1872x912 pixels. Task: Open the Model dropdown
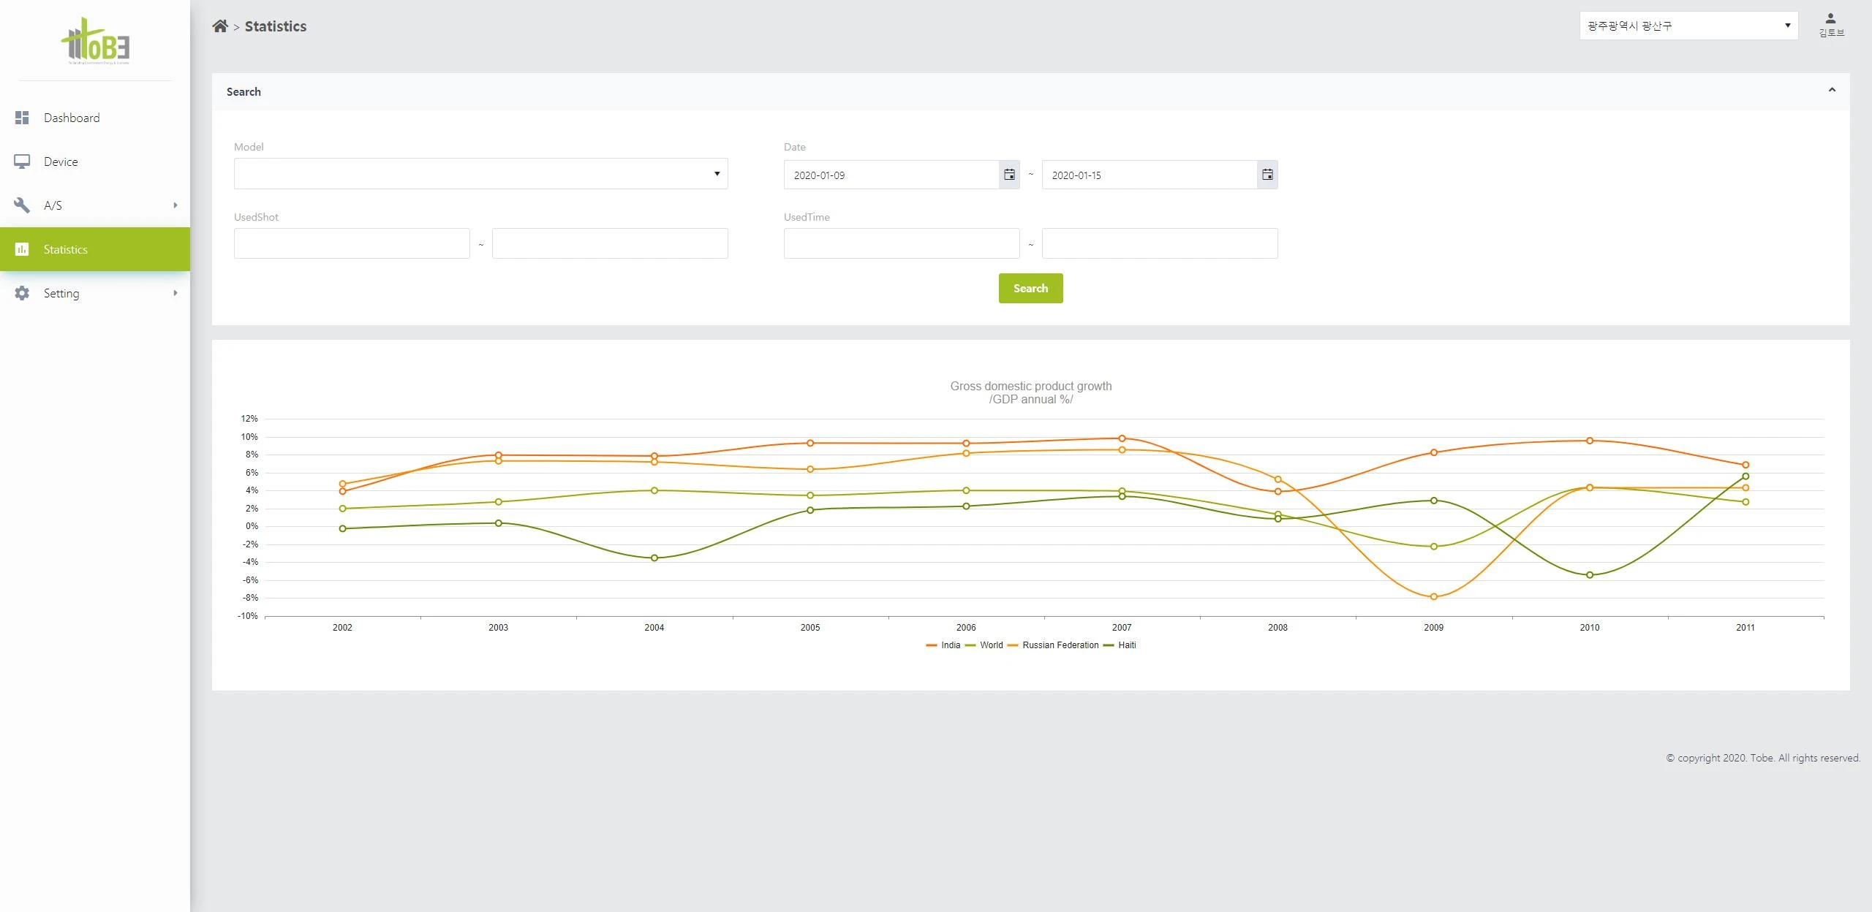[480, 174]
